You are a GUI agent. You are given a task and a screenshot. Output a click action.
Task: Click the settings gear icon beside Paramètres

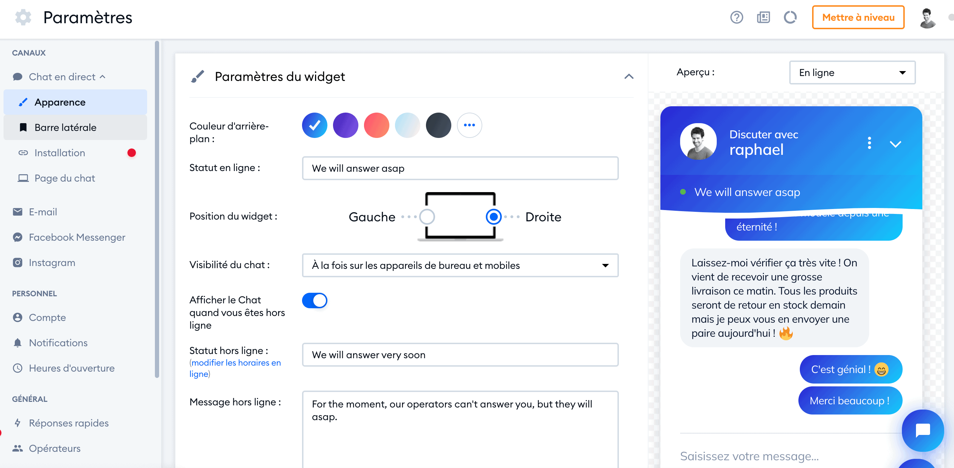coord(23,17)
